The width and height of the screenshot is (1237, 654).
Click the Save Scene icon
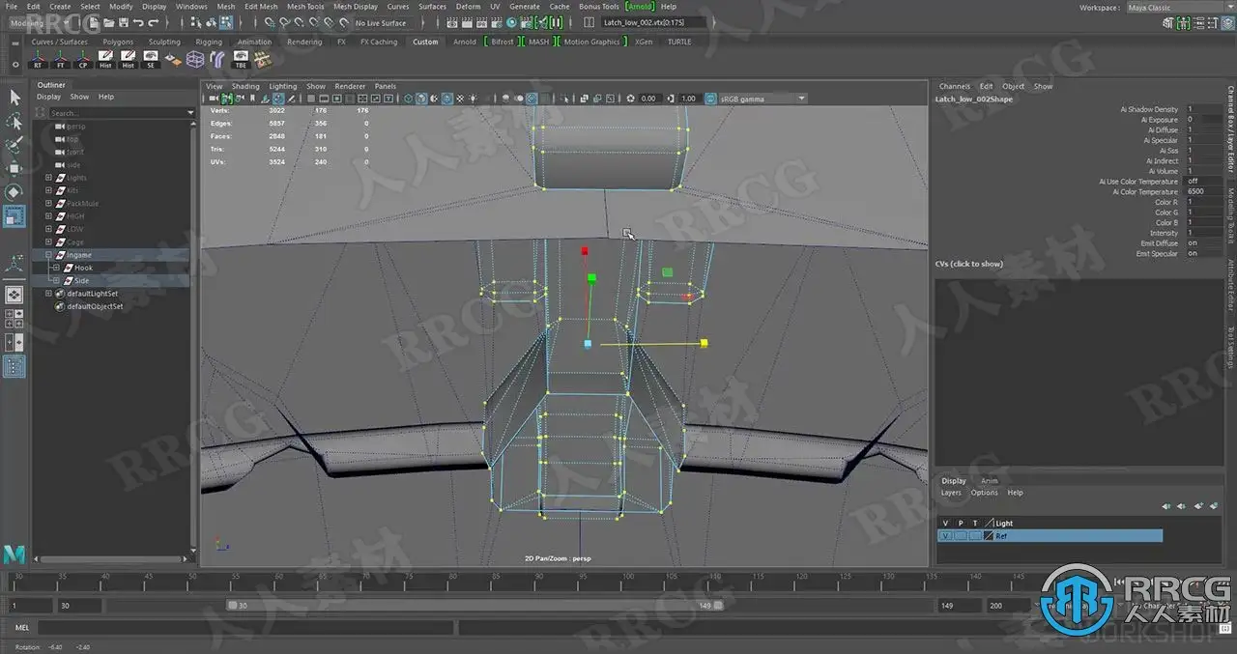(126, 22)
